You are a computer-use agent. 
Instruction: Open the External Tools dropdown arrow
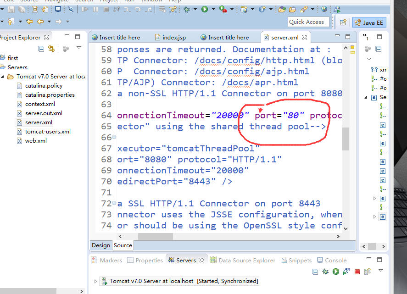(x=232, y=10)
